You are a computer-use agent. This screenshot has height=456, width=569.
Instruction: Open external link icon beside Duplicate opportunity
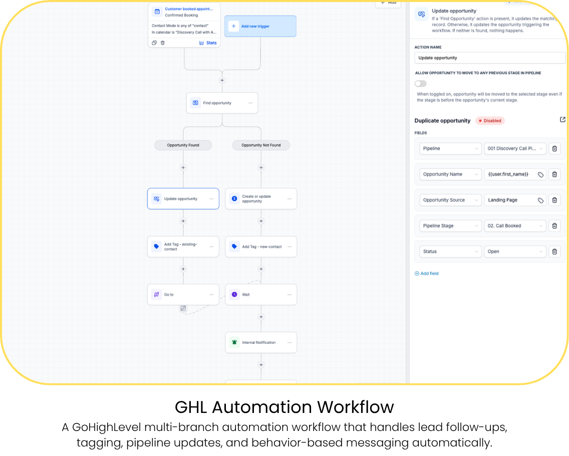[x=562, y=120]
